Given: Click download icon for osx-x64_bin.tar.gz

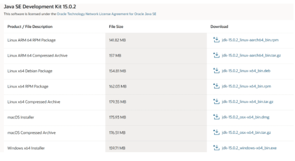Looking at the screenshot, I should [x=216, y=132].
